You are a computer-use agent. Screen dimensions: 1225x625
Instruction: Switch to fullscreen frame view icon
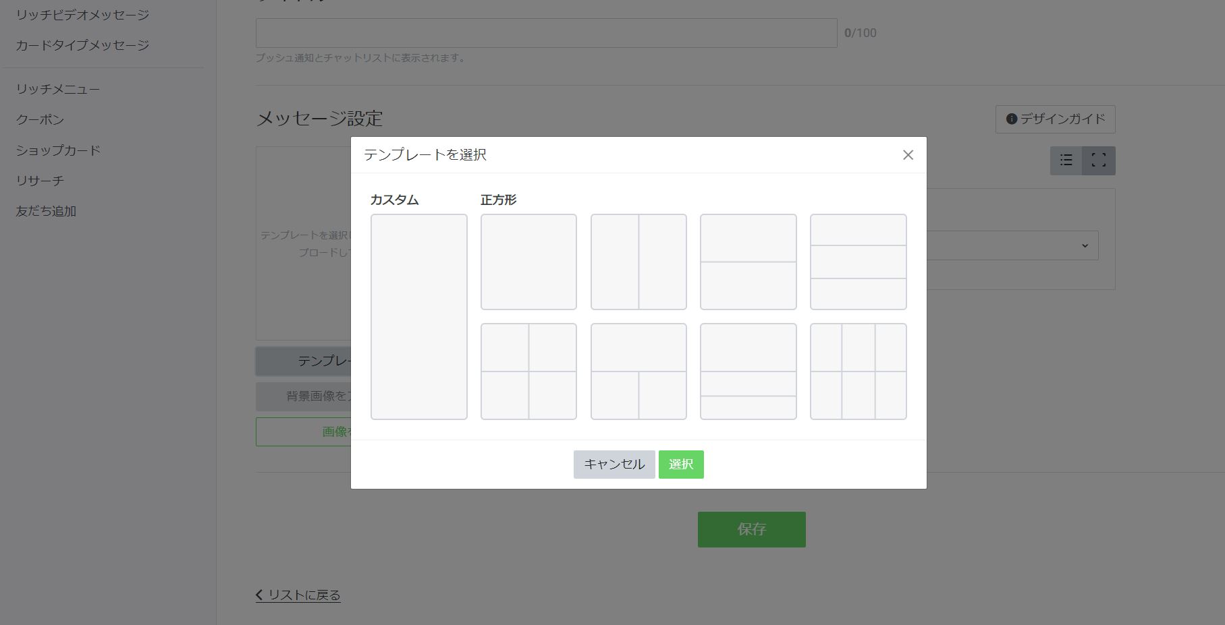click(x=1099, y=160)
